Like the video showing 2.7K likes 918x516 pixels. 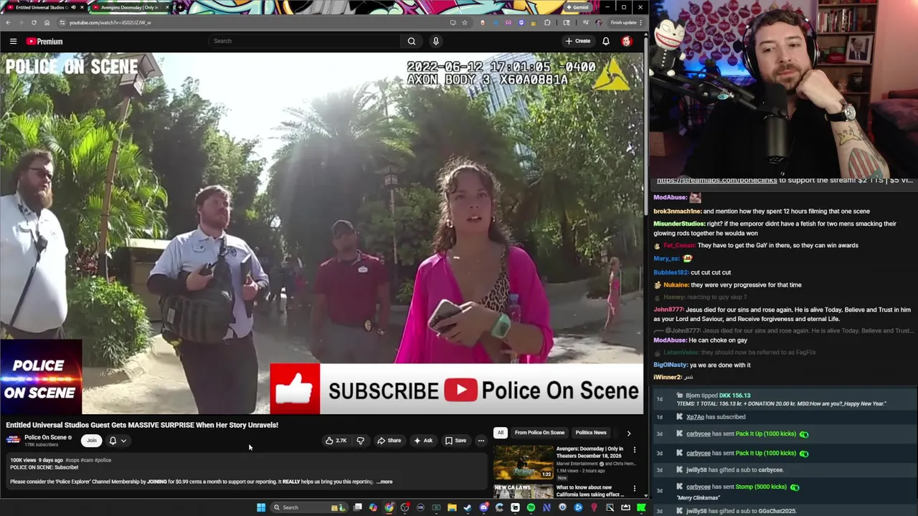pos(336,441)
